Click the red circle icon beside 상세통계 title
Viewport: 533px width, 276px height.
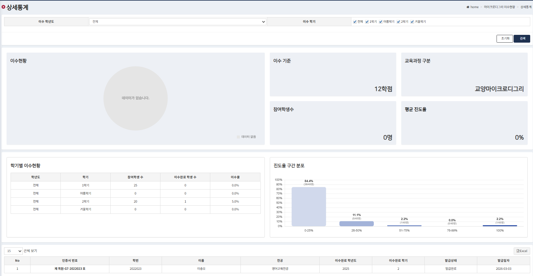[3, 7]
